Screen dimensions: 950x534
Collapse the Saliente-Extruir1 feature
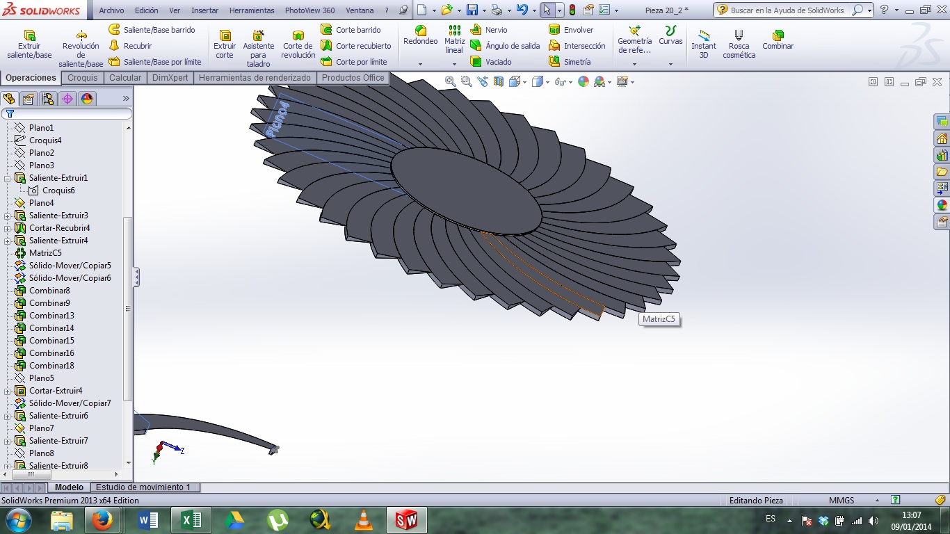click(8, 178)
